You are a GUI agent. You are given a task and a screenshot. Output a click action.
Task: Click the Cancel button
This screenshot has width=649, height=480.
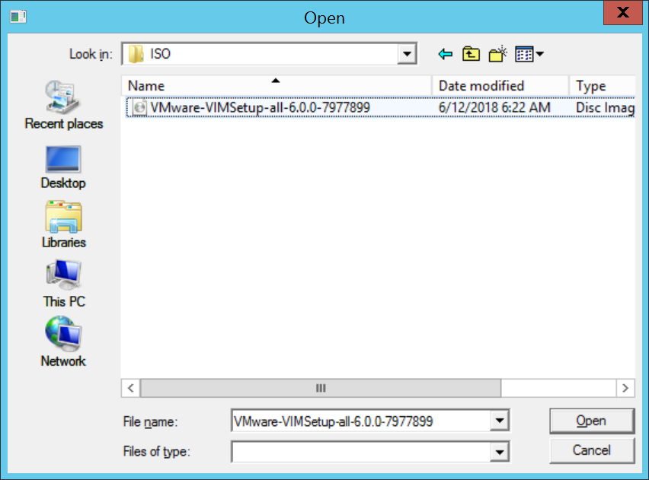(x=592, y=450)
